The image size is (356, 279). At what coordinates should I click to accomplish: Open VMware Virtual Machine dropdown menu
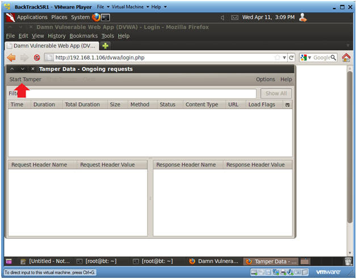coord(131,7)
